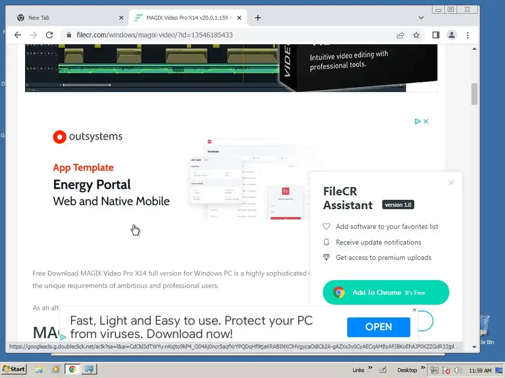Open media player taskbar icon
This screenshot has height=378, width=505.
tap(55, 369)
